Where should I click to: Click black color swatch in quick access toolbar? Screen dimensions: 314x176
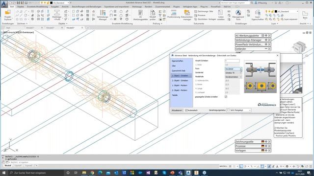click(51, 3)
